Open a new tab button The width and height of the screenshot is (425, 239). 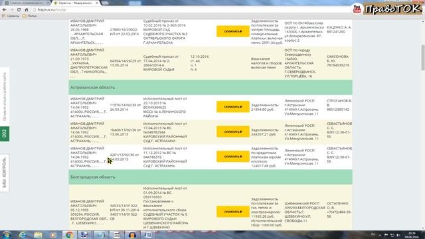click(105, 3)
